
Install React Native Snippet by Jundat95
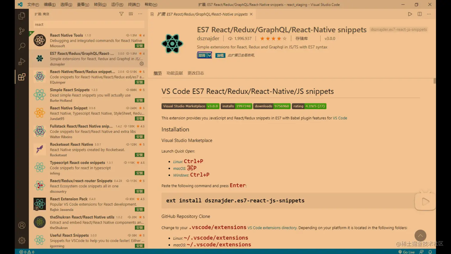click(x=140, y=118)
